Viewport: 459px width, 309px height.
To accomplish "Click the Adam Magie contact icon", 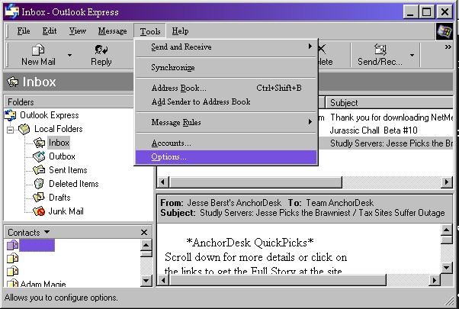I will pos(12,283).
